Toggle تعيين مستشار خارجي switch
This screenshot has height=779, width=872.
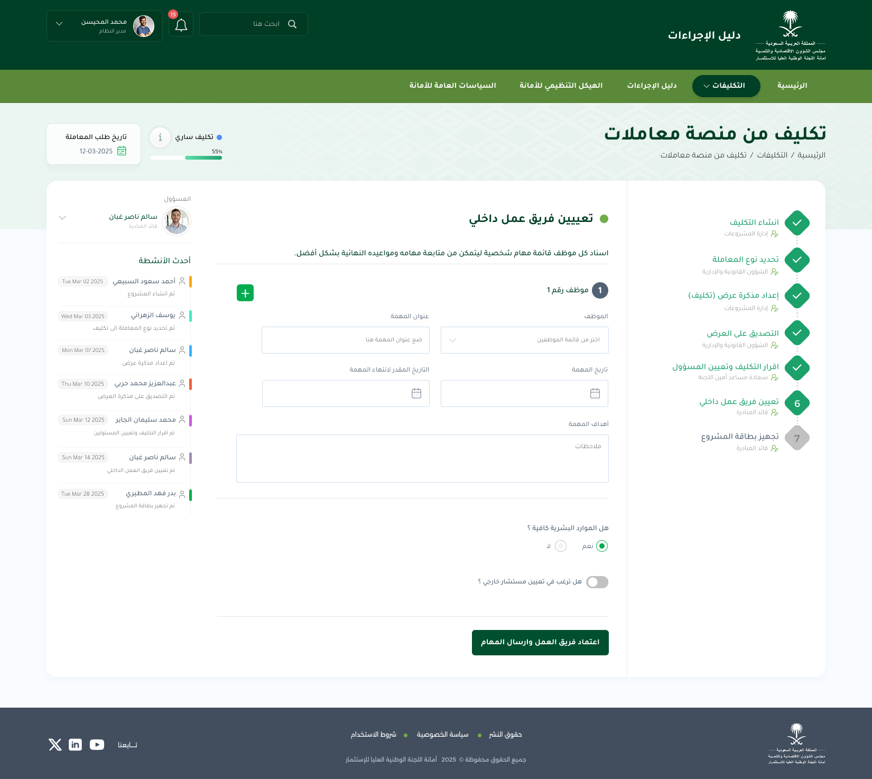click(x=597, y=582)
